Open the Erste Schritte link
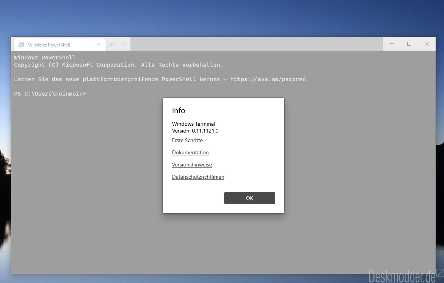Screen dimensions: 444x283 click(x=187, y=140)
